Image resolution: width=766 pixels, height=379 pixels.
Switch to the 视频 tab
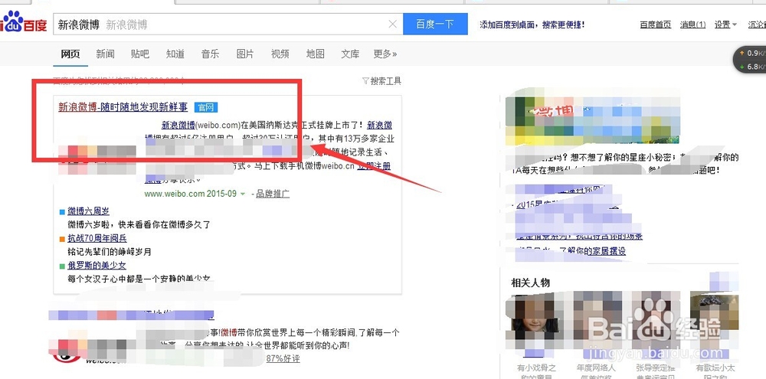tap(280, 54)
